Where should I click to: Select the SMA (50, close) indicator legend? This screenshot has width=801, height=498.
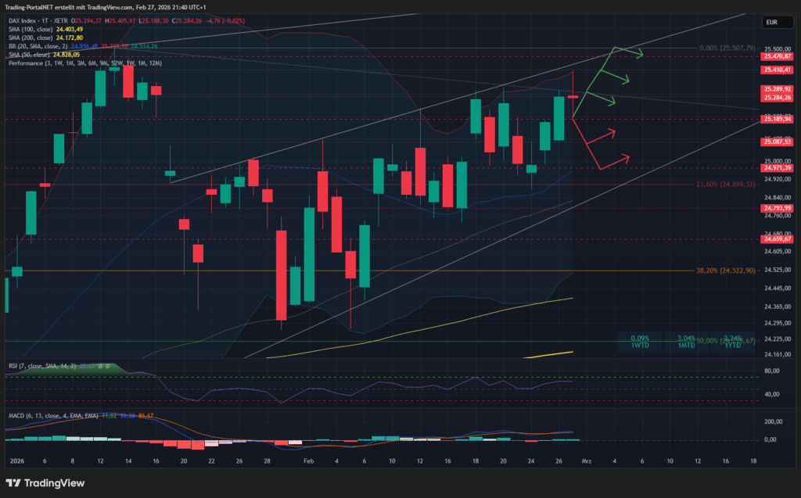(31, 55)
